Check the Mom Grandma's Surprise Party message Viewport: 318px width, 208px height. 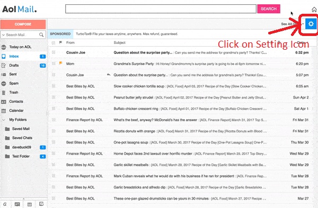(x=54, y=64)
